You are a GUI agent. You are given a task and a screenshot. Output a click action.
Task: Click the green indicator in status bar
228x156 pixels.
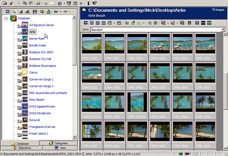(x=181, y=154)
